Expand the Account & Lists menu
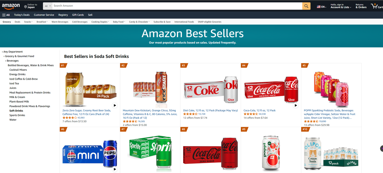The height and width of the screenshot is (173, 383). (341, 7)
